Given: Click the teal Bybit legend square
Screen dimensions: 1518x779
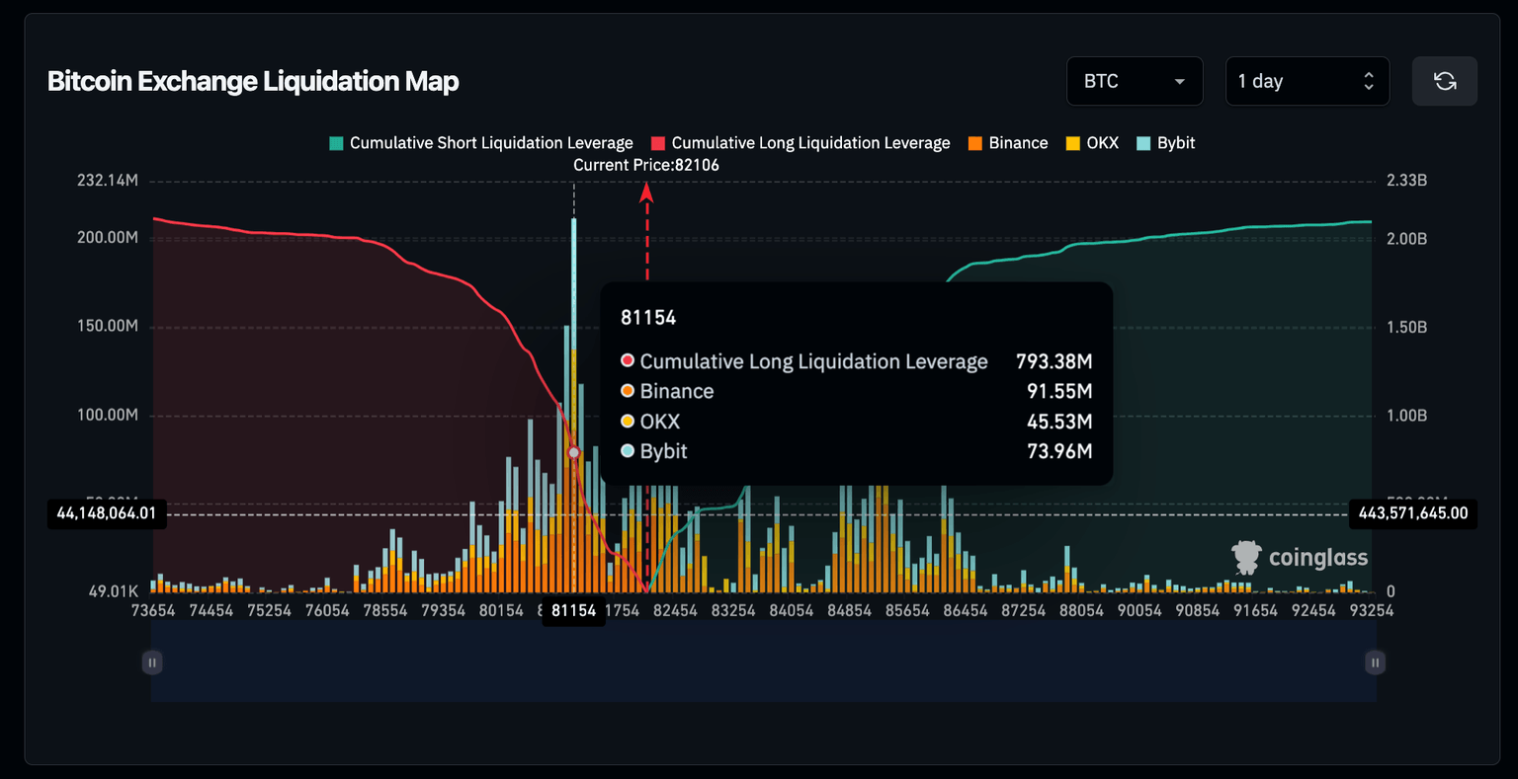Looking at the screenshot, I should [x=1141, y=142].
